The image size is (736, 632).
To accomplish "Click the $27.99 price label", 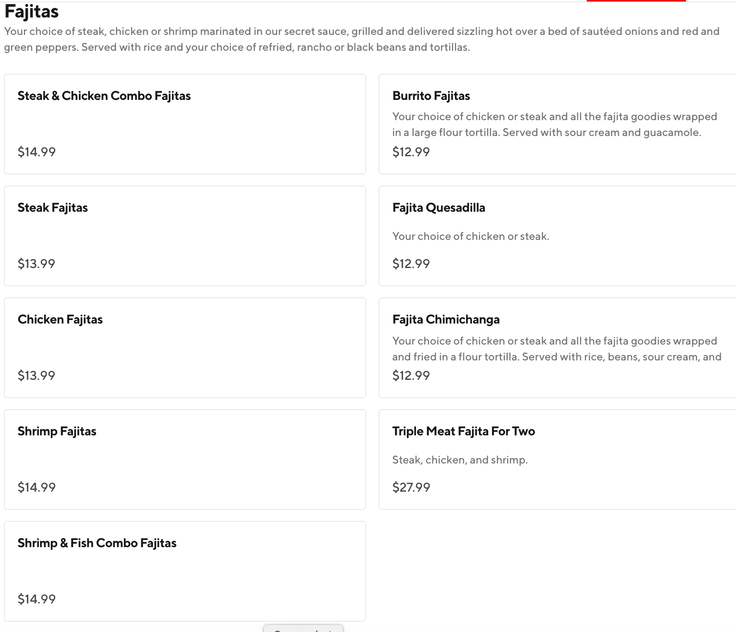I will click(411, 487).
